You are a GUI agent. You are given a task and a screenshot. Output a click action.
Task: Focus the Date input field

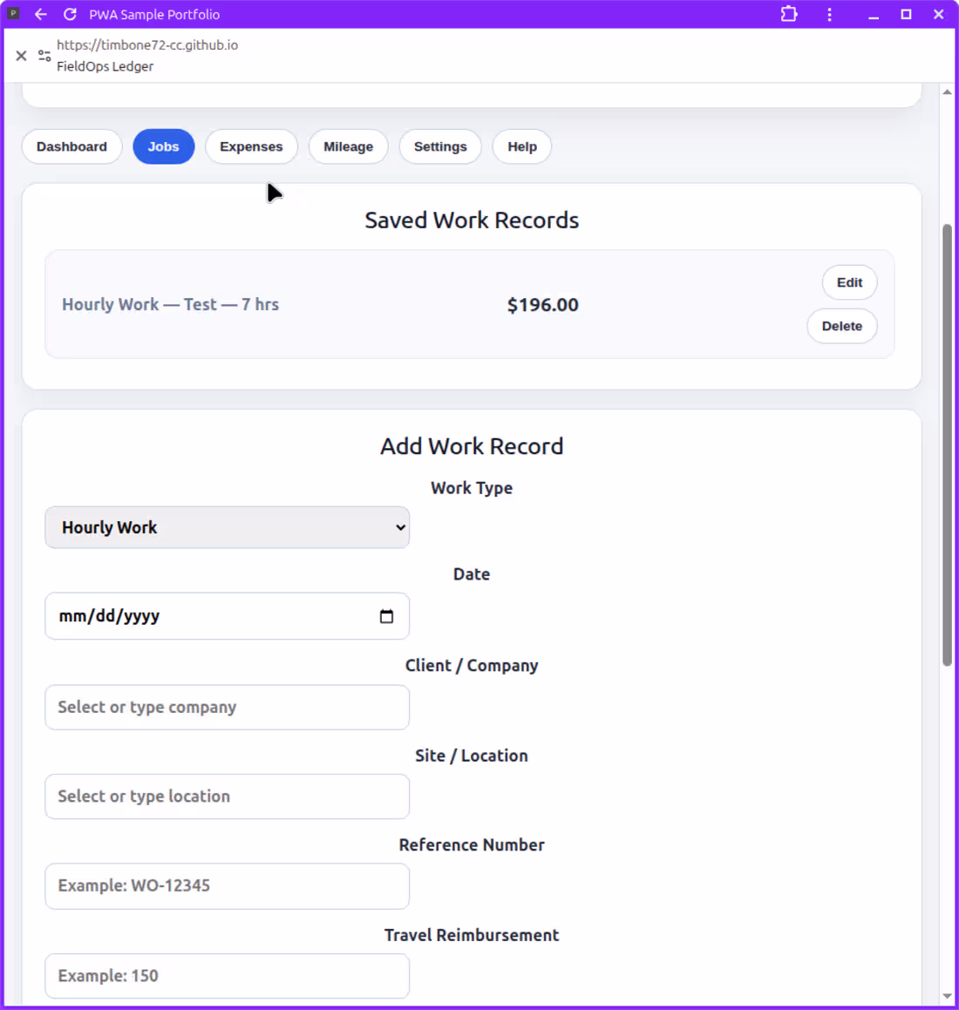tap(227, 616)
